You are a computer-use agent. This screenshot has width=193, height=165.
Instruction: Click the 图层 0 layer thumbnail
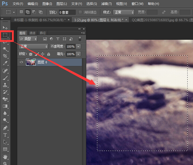point(31,62)
